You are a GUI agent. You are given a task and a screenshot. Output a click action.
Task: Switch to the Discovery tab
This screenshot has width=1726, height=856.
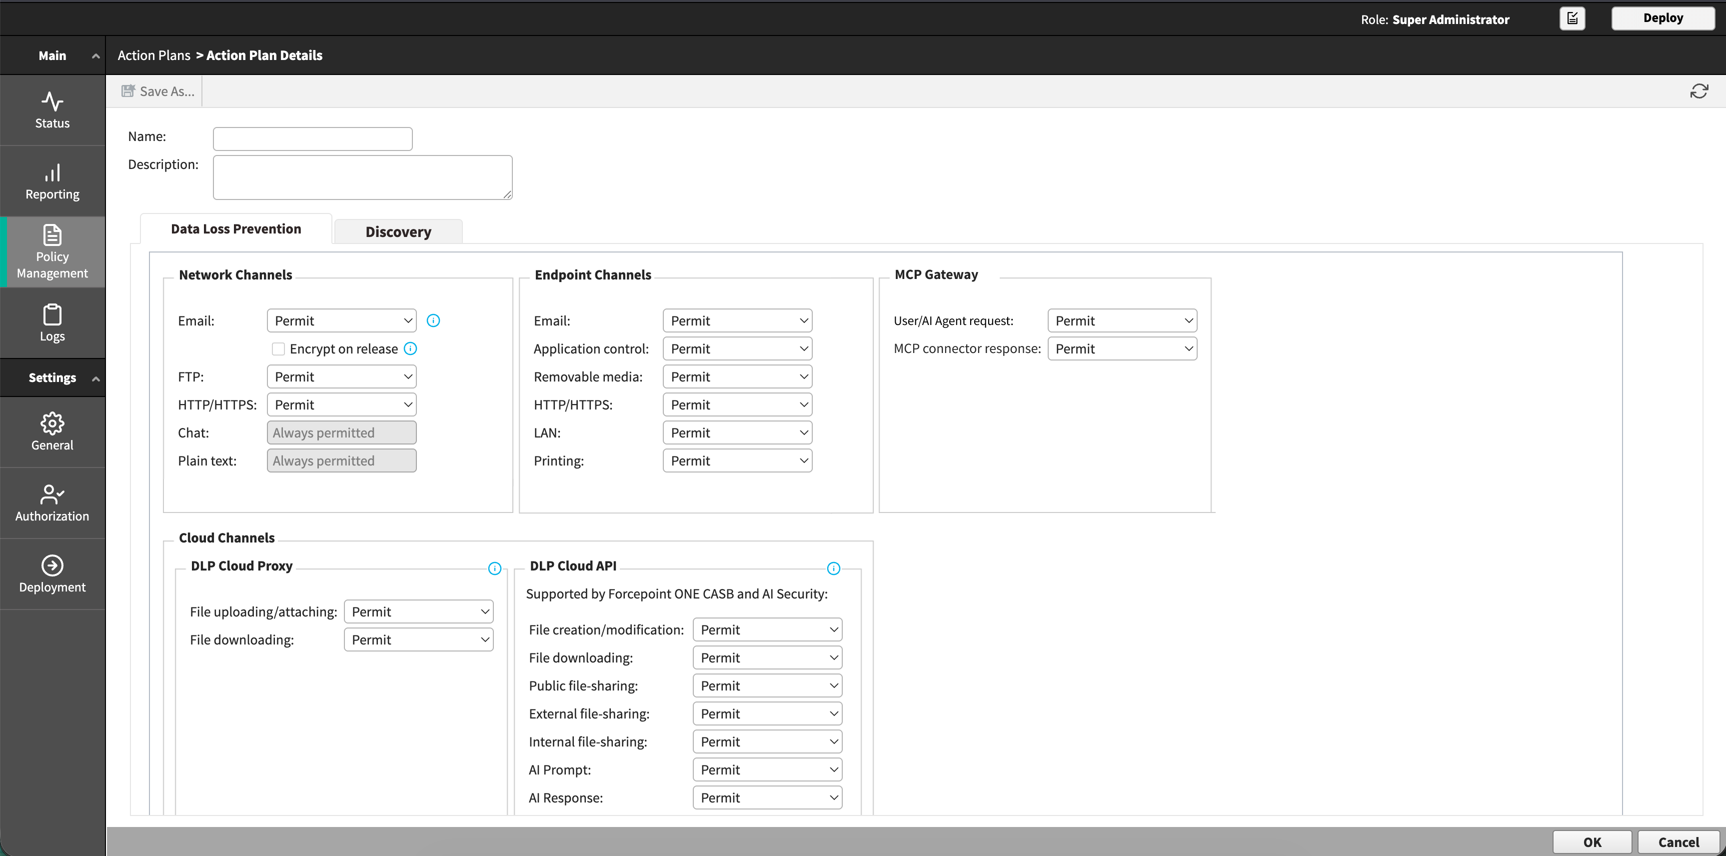click(x=398, y=232)
